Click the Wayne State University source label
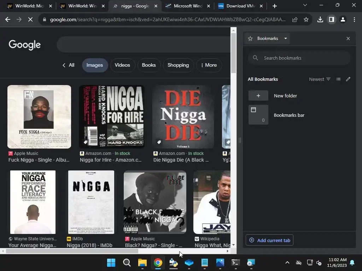The image size is (362, 271). 33,239
